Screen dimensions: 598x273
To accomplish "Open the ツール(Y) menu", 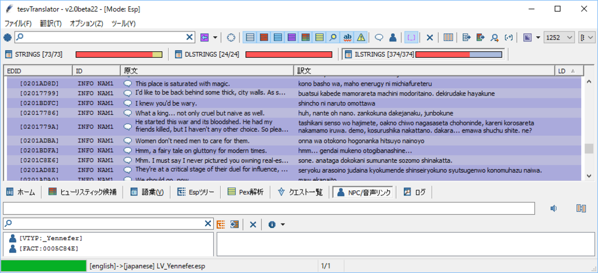I will (x=123, y=23).
